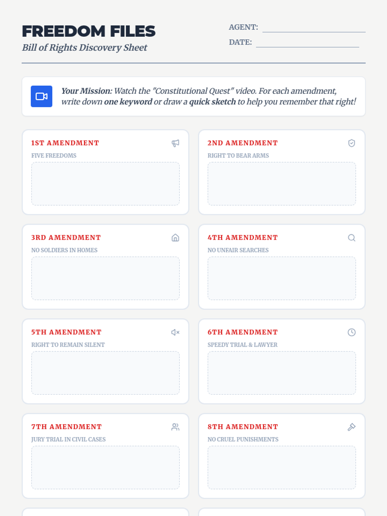Click the Right to Remain Silent answer box
Viewport: 387px width, 516px height.
tap(105, 373)
